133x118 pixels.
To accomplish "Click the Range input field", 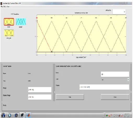I will tap(40, 90).
